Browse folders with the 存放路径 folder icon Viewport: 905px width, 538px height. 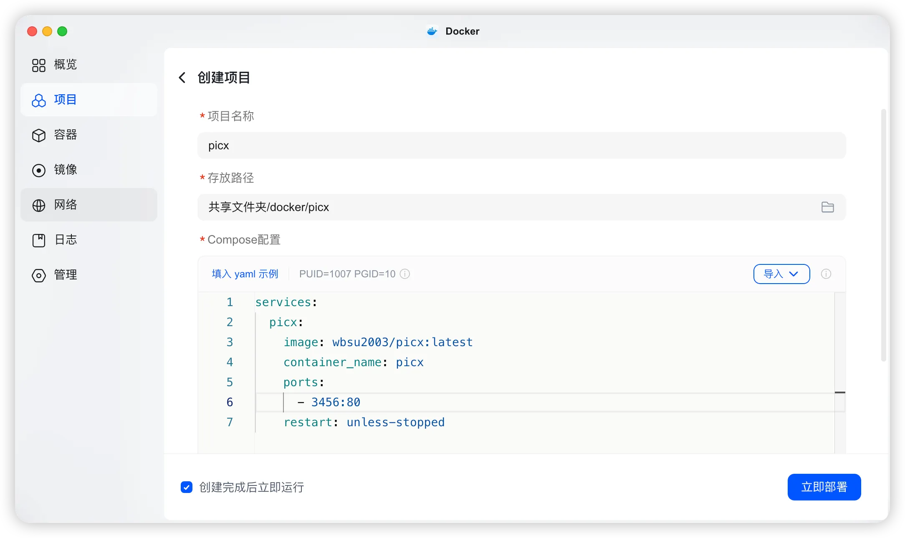827,207
